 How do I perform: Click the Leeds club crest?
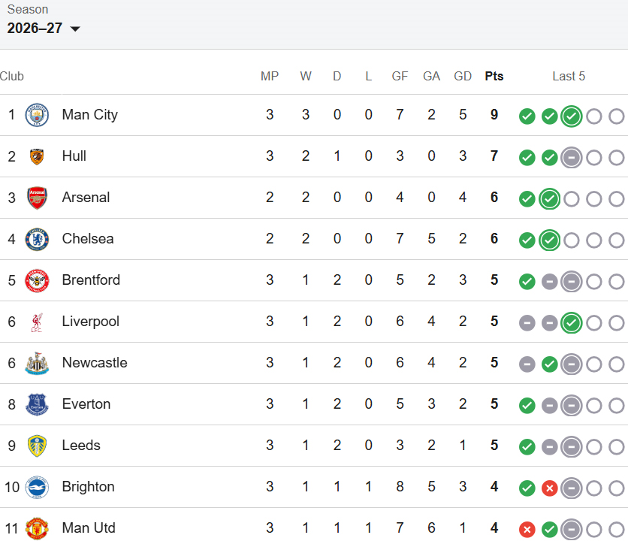tap(37, 446)
